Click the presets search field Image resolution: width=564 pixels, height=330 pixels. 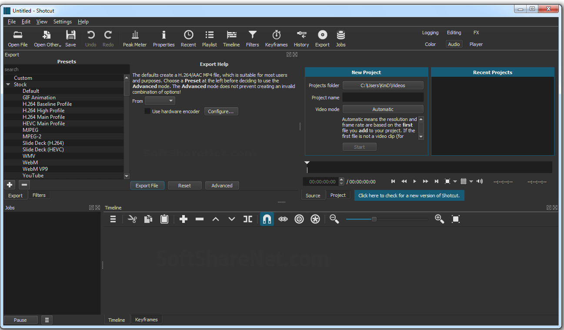click(x=67, y=69)
